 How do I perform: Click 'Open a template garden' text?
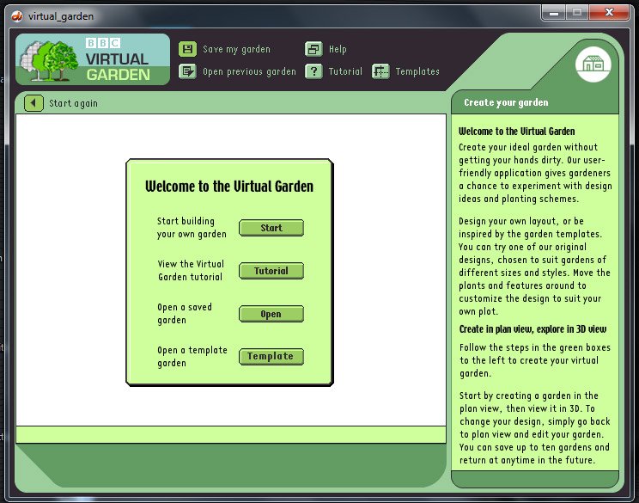click(192, 357)
